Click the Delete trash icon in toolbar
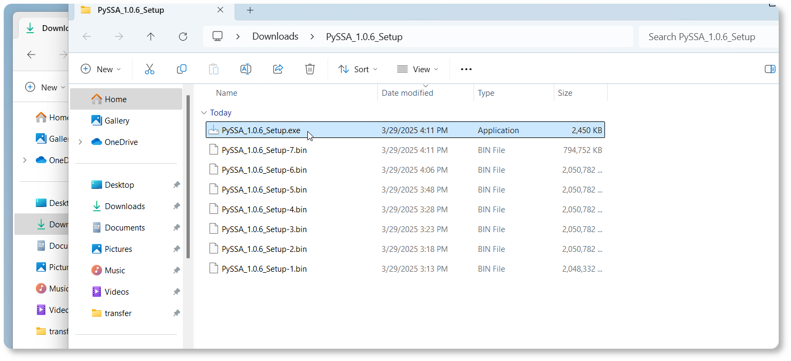The width and height of the screenshot is (791, 361). [310, 69]
